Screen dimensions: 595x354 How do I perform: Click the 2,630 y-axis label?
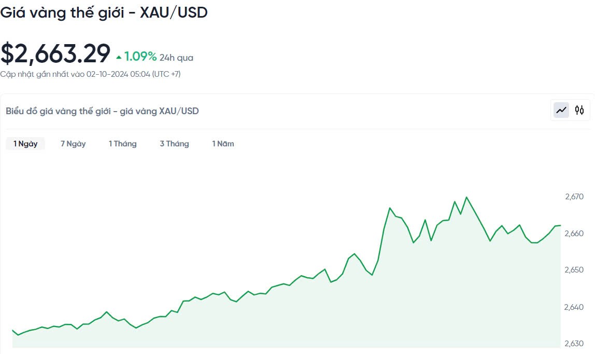(574, 344)
